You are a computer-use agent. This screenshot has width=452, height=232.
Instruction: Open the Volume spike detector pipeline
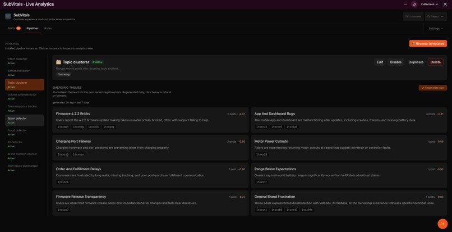25,97
